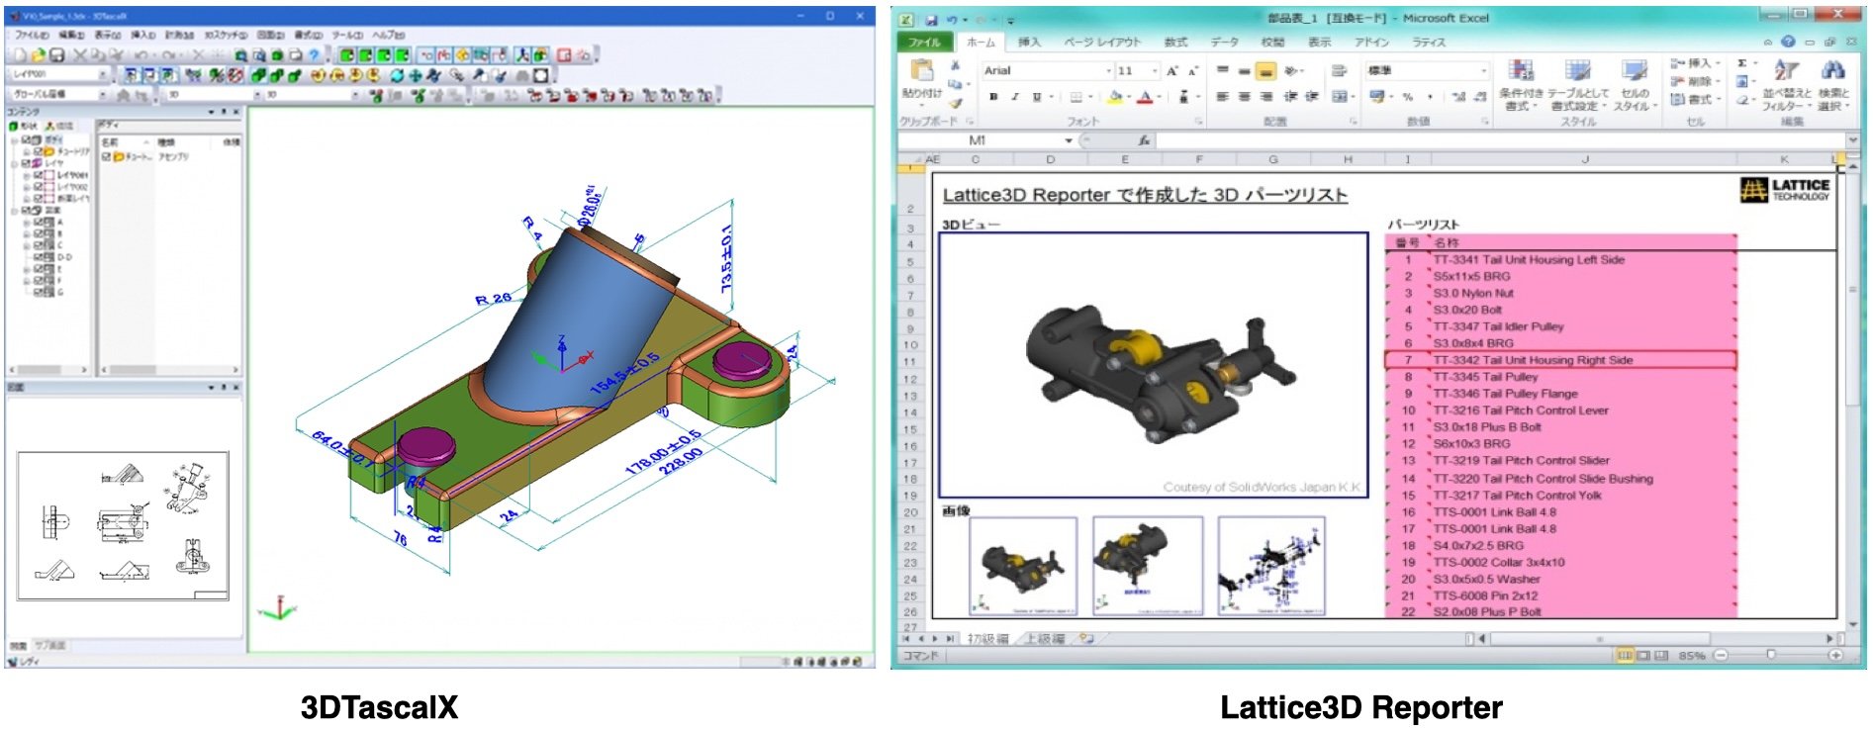Collapse the ボディ tree node

(x=15, y=140)
